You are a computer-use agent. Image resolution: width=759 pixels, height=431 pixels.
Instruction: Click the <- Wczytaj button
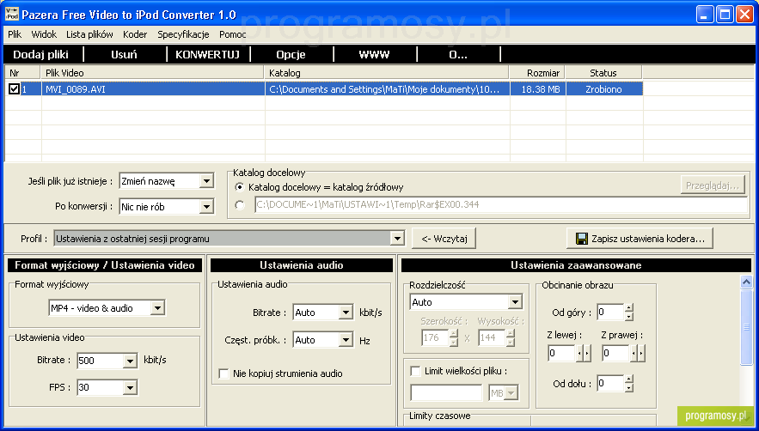pyautogui.click(x=444, y=239)
